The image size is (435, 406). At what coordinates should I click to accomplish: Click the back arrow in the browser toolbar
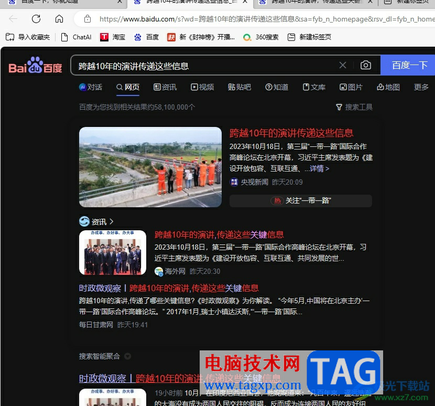click(x=13, y=19)
